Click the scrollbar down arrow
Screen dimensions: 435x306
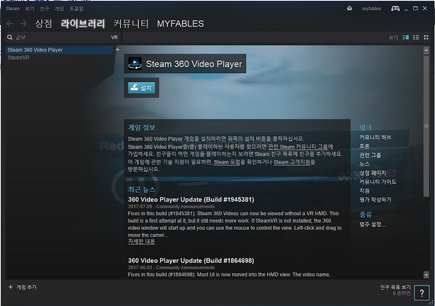click(426, 275)
